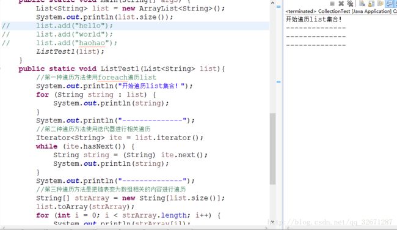Viewport: 397px width, 230px height.
Task: Click the Remove Launch X icon
Action: point(341,4)
